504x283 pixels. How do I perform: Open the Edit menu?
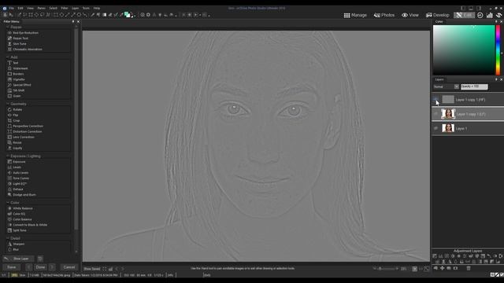click(x=20, y=8)
